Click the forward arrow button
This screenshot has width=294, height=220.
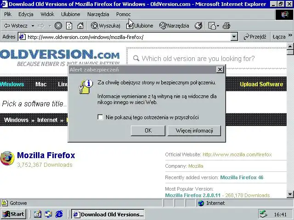click(x=41, y=26)
